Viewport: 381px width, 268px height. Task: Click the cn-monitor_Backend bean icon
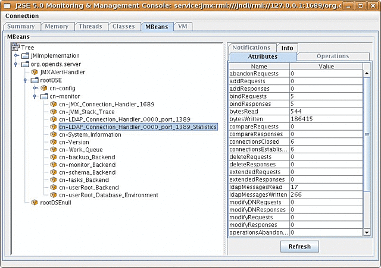click(54, 165)
